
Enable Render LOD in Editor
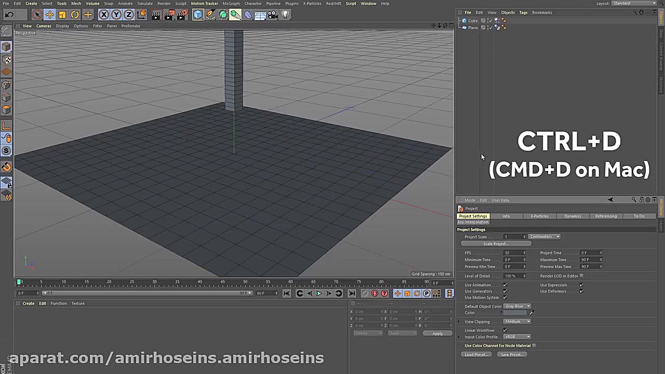[581, 276]
